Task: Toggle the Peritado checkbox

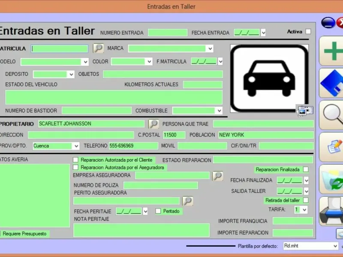Action: [x=158, y=211]
